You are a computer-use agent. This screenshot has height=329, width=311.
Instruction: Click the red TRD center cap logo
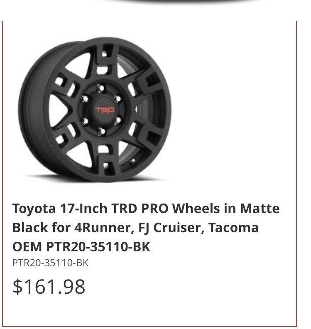click(x=105, y=110)
